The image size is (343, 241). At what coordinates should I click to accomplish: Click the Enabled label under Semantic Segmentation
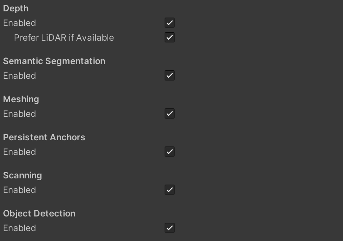19,75
